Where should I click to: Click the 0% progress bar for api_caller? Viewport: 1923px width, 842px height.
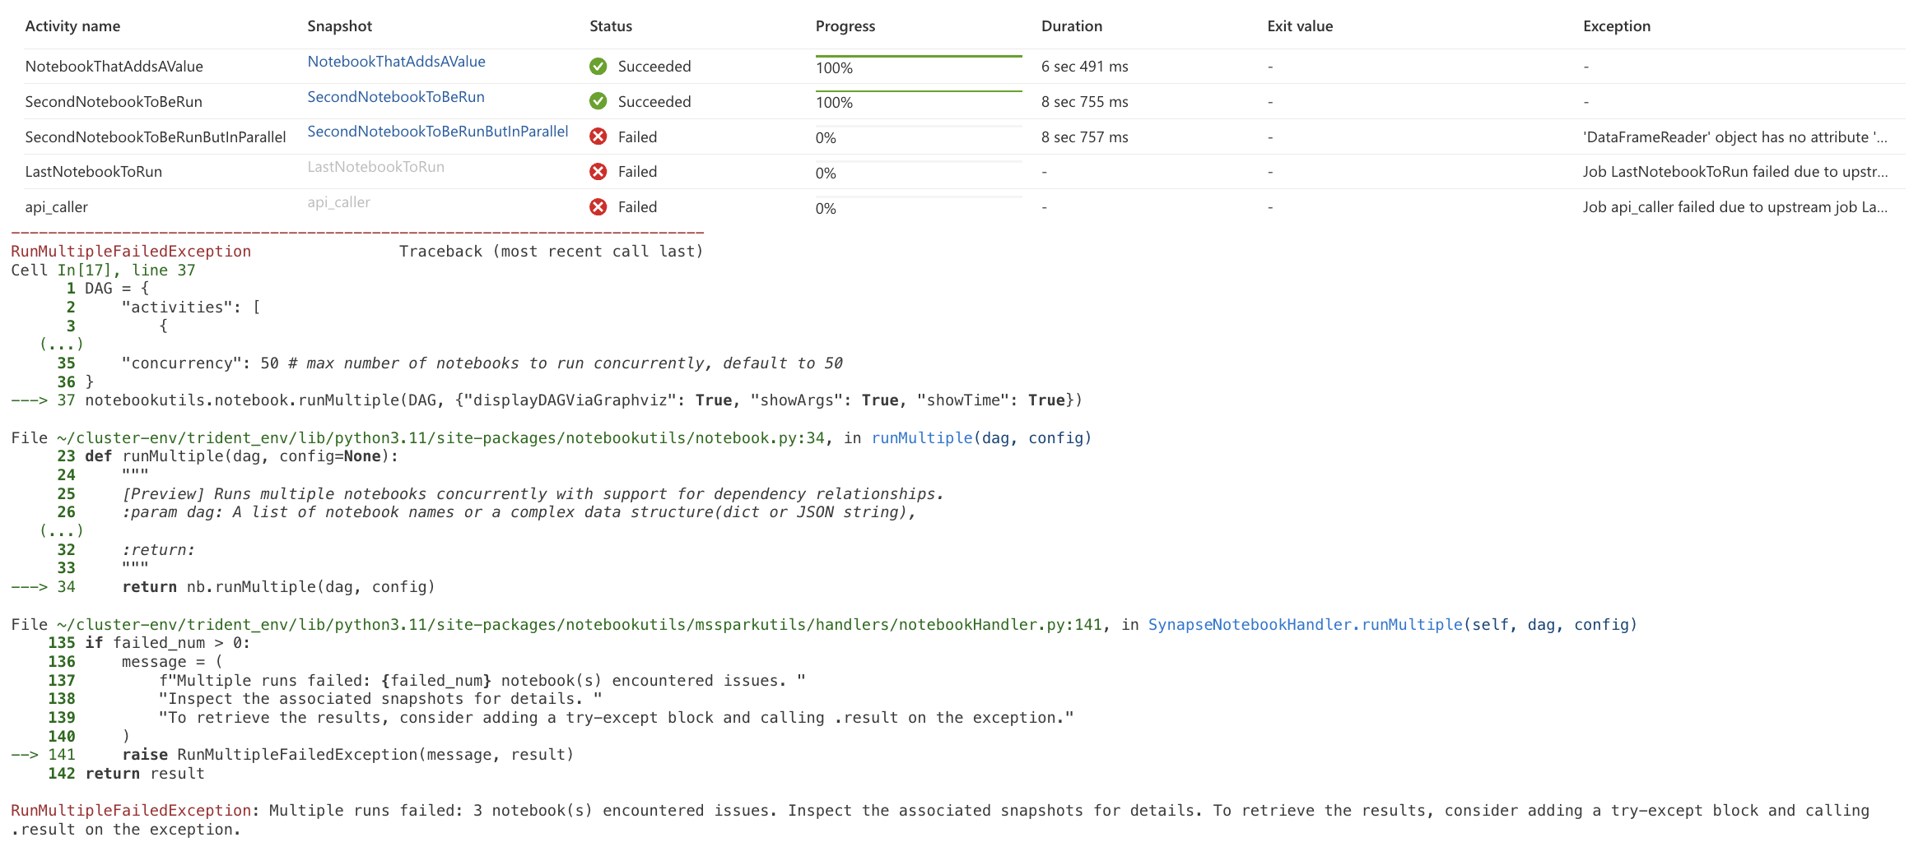918,198
